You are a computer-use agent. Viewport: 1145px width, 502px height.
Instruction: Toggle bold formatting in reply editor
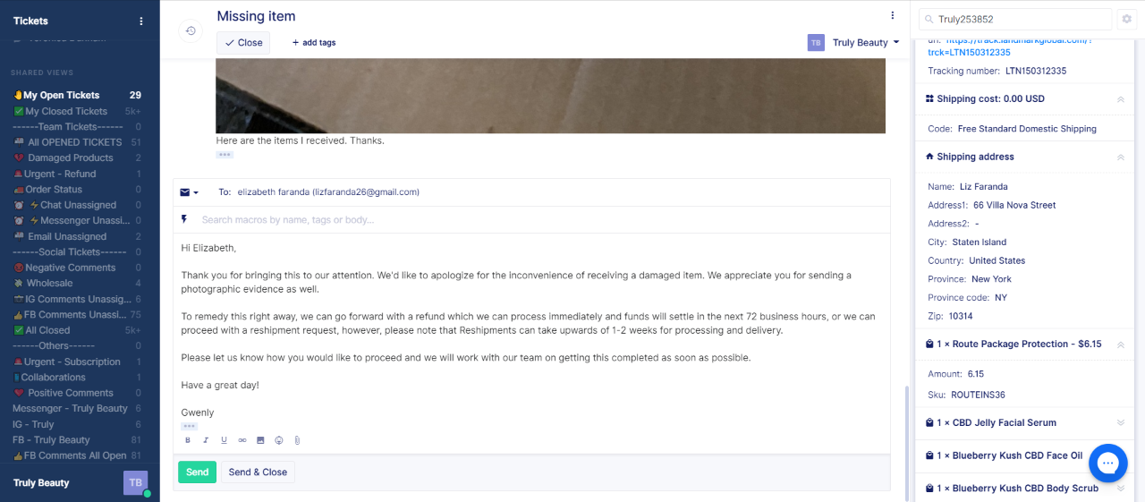click(x=188, y=440)
